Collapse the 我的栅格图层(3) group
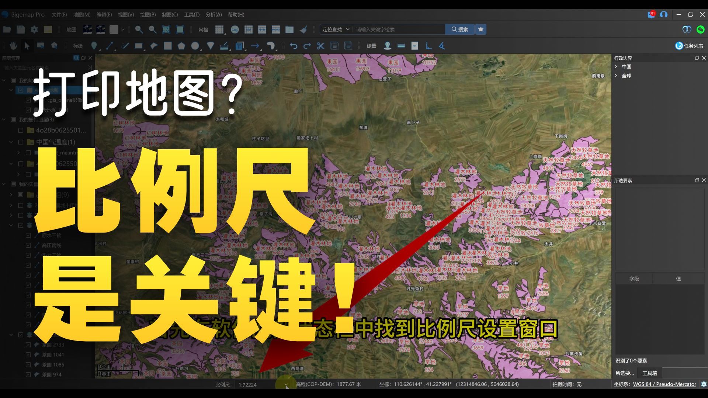This screenshot has height=398, width=708. (4, 119)
